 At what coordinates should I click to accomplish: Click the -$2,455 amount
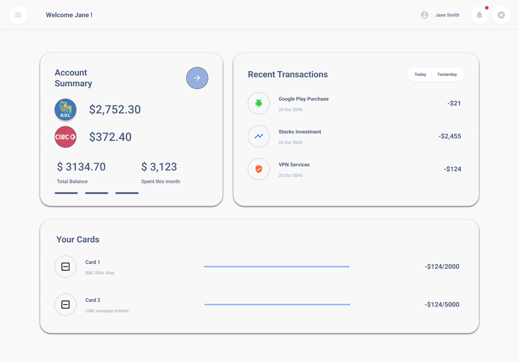(x=450, y=136)
